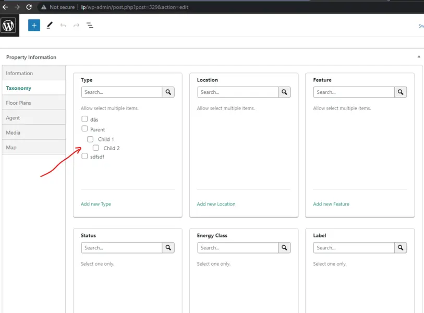Click the Redo arrow in the toolbar
The image size is (424, 313).
coord(76,25)
